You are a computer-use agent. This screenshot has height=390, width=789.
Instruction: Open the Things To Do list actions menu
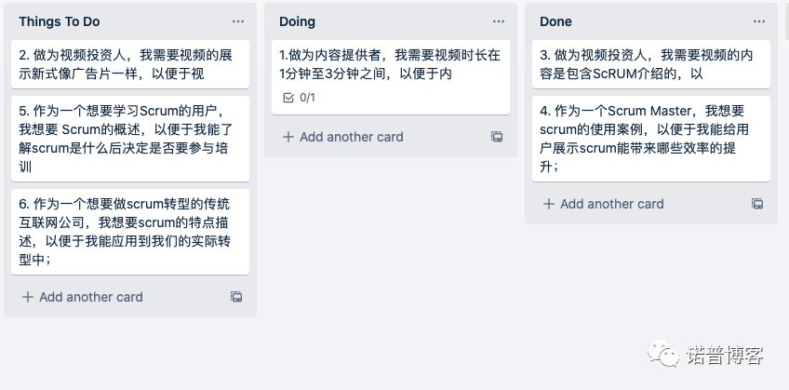238,21
